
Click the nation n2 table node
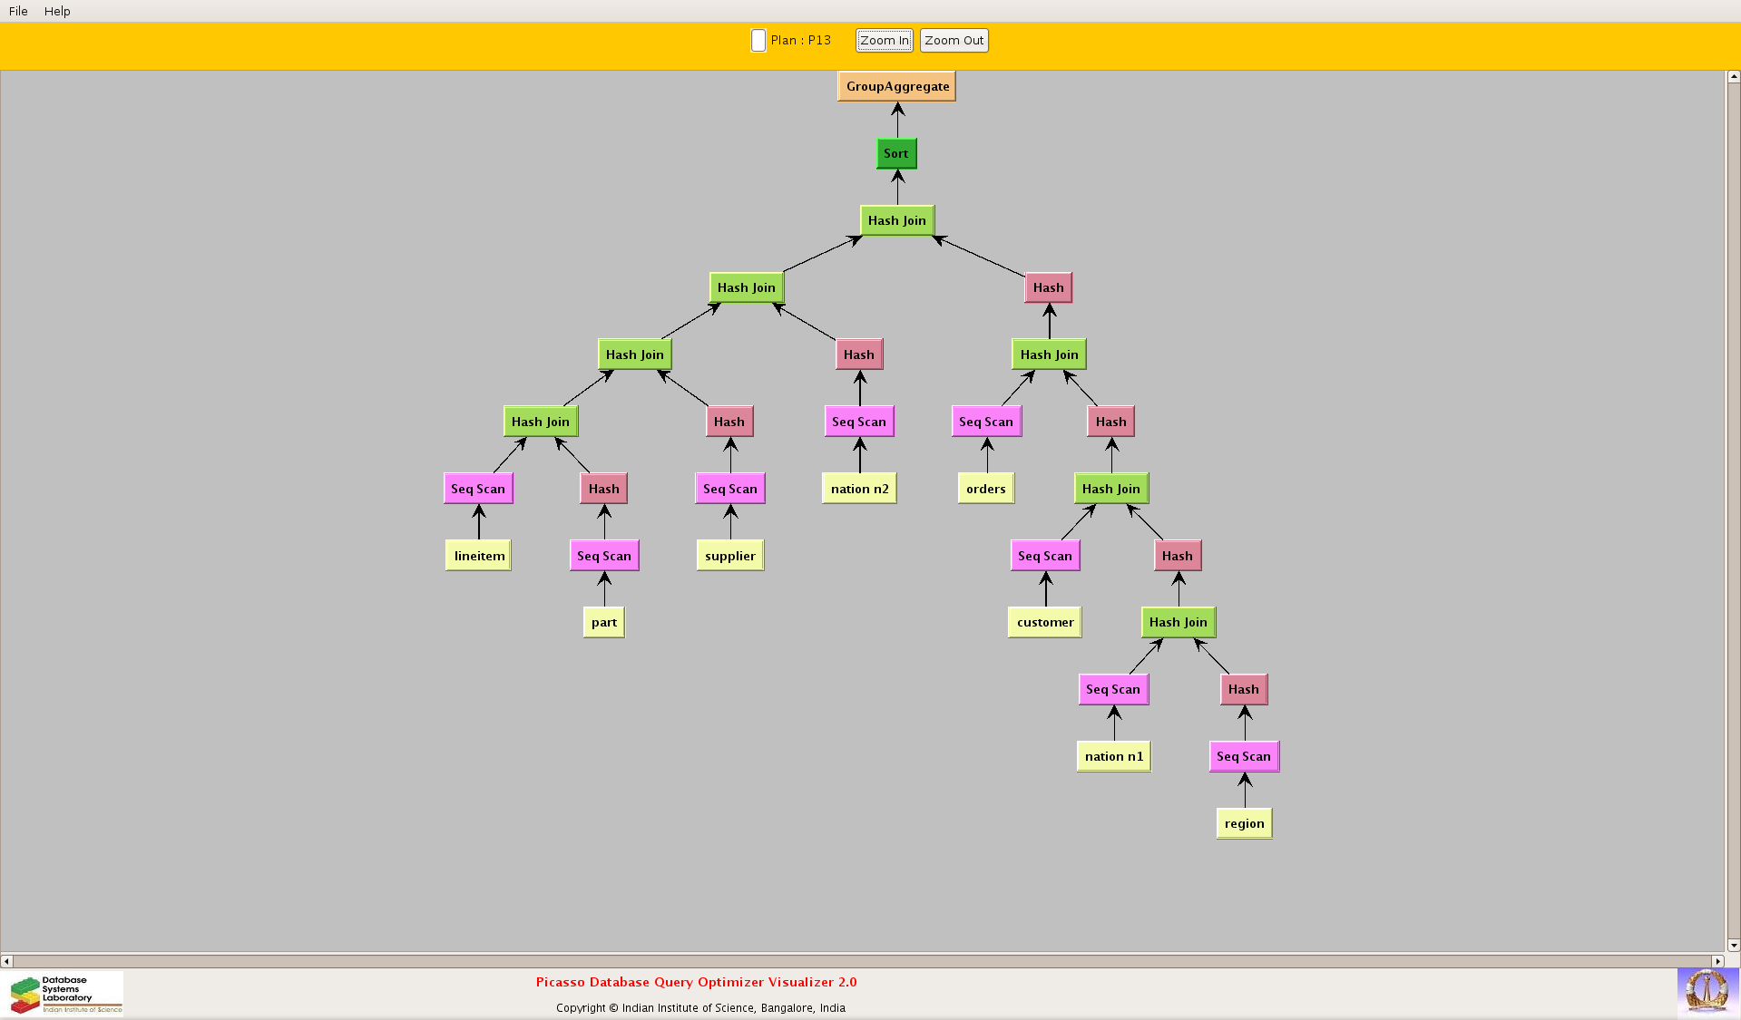coord(859,489)
